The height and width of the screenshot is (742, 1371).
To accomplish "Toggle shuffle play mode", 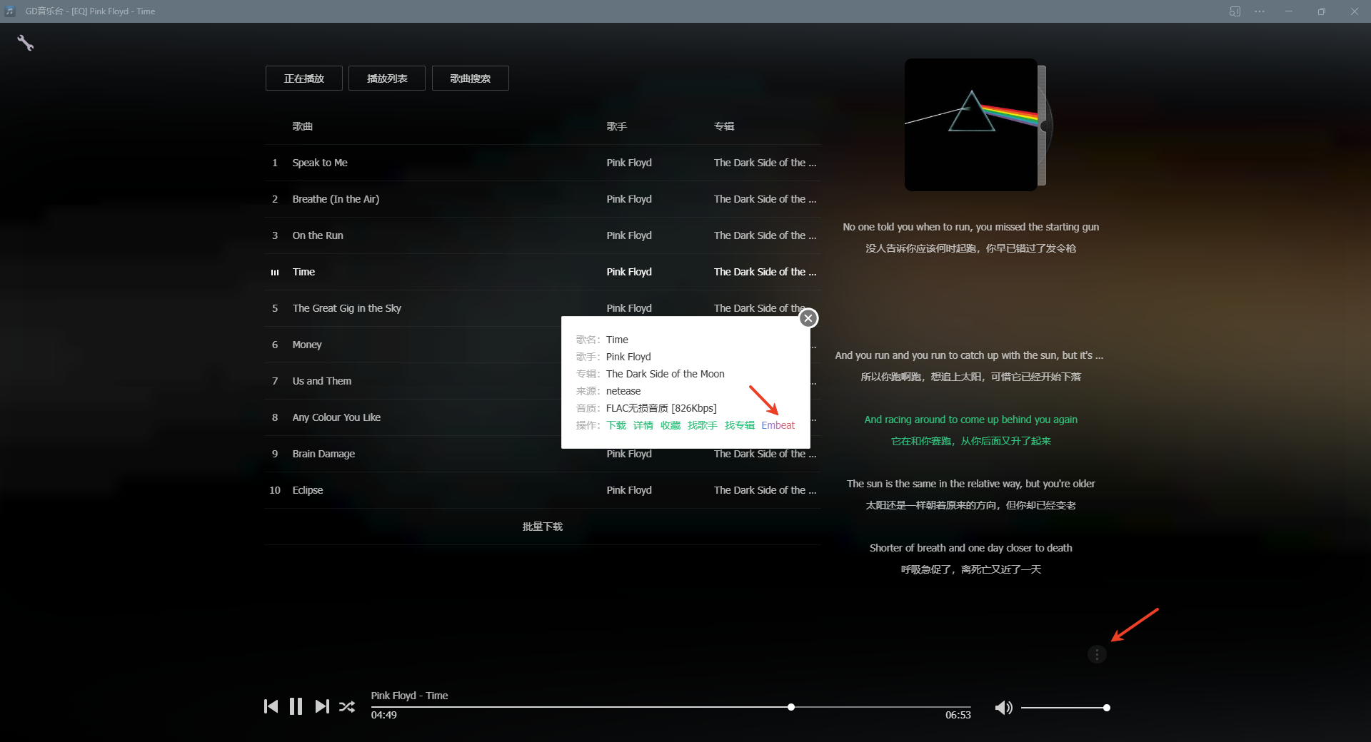I will point(347,707).
